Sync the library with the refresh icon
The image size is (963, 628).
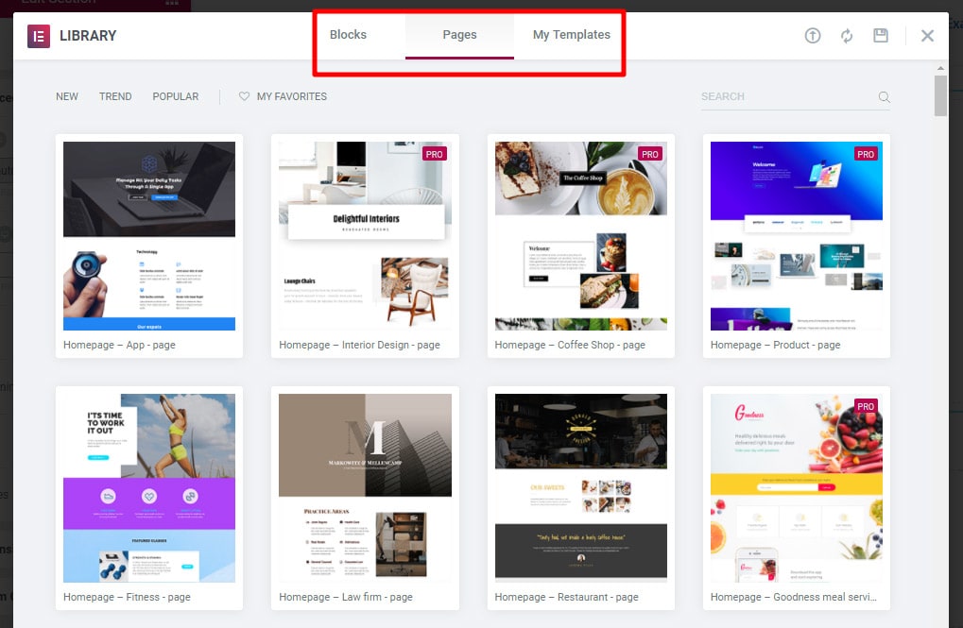(x=847, y=36)
